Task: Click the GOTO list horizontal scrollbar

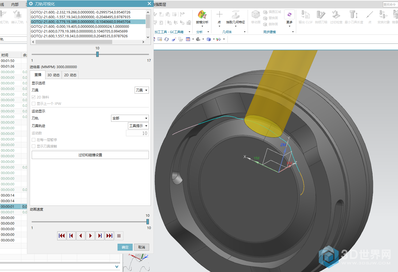Action: tap(74, 42)
